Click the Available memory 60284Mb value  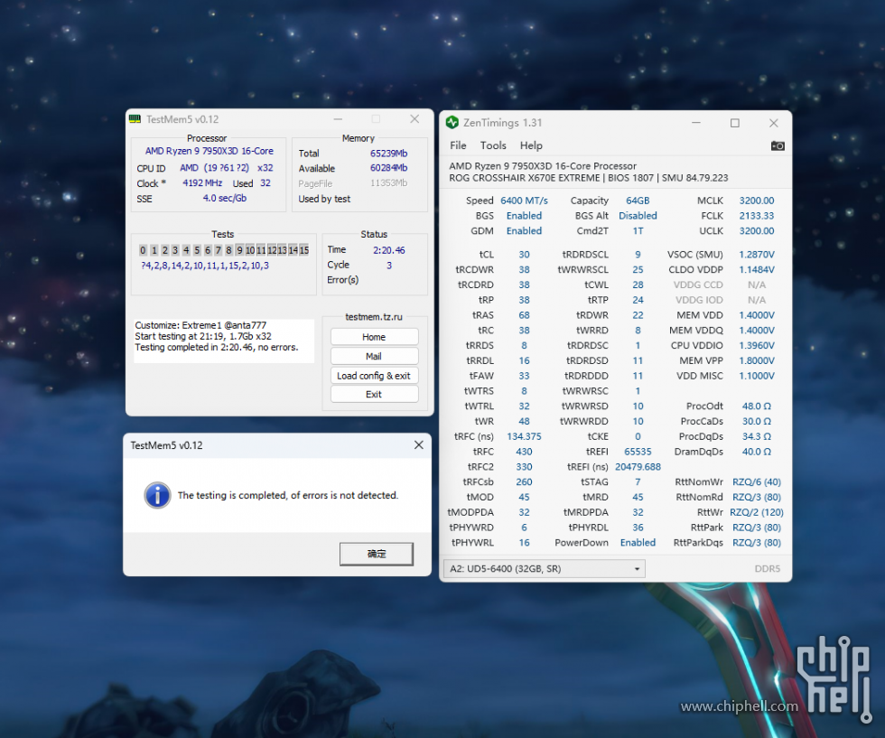[x=388, y=168]
